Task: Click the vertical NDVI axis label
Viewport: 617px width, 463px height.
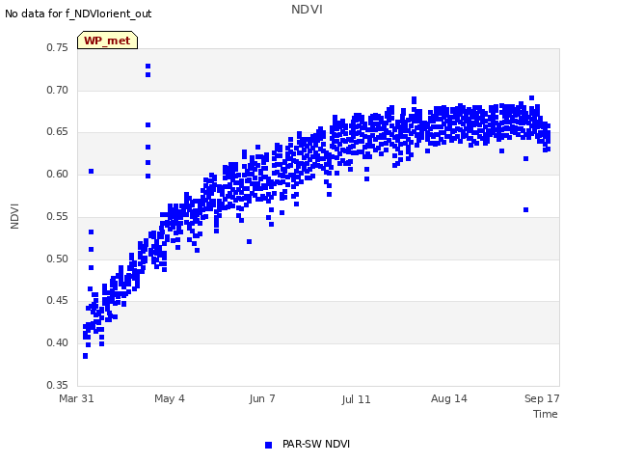Action: click(x=14, y=216)
